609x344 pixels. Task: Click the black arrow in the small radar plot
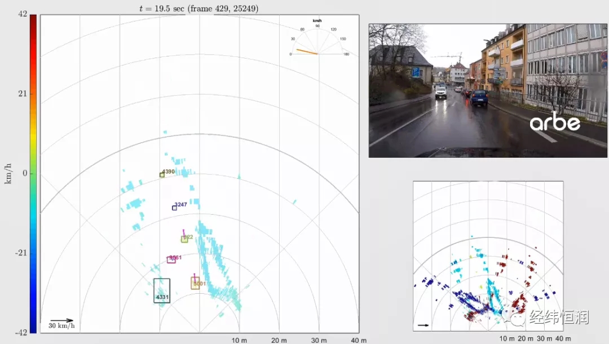pyautogui.click(x=423, y=325)
